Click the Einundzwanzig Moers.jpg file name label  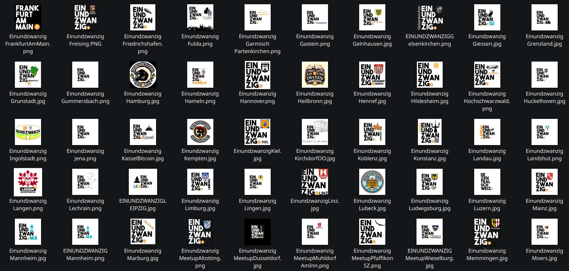point(544,254)
